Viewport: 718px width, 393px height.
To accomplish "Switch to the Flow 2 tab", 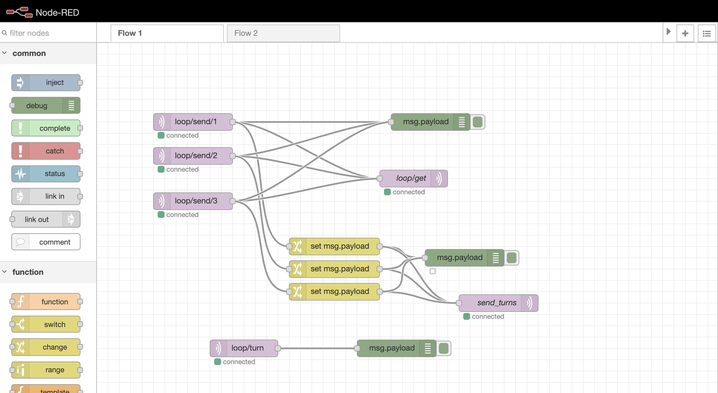I will pyautogui.click(x=283, y=33).
